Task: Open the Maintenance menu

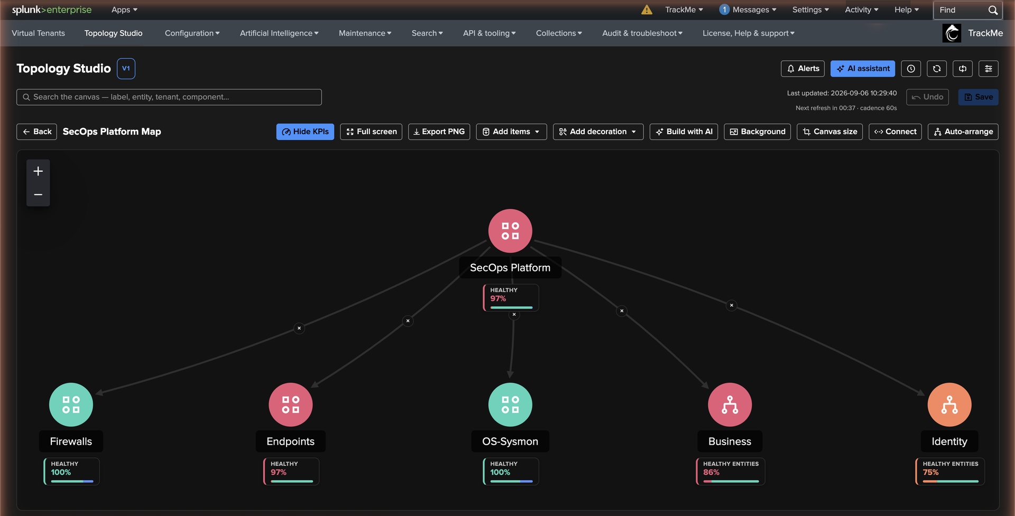Action: point(365,33)
